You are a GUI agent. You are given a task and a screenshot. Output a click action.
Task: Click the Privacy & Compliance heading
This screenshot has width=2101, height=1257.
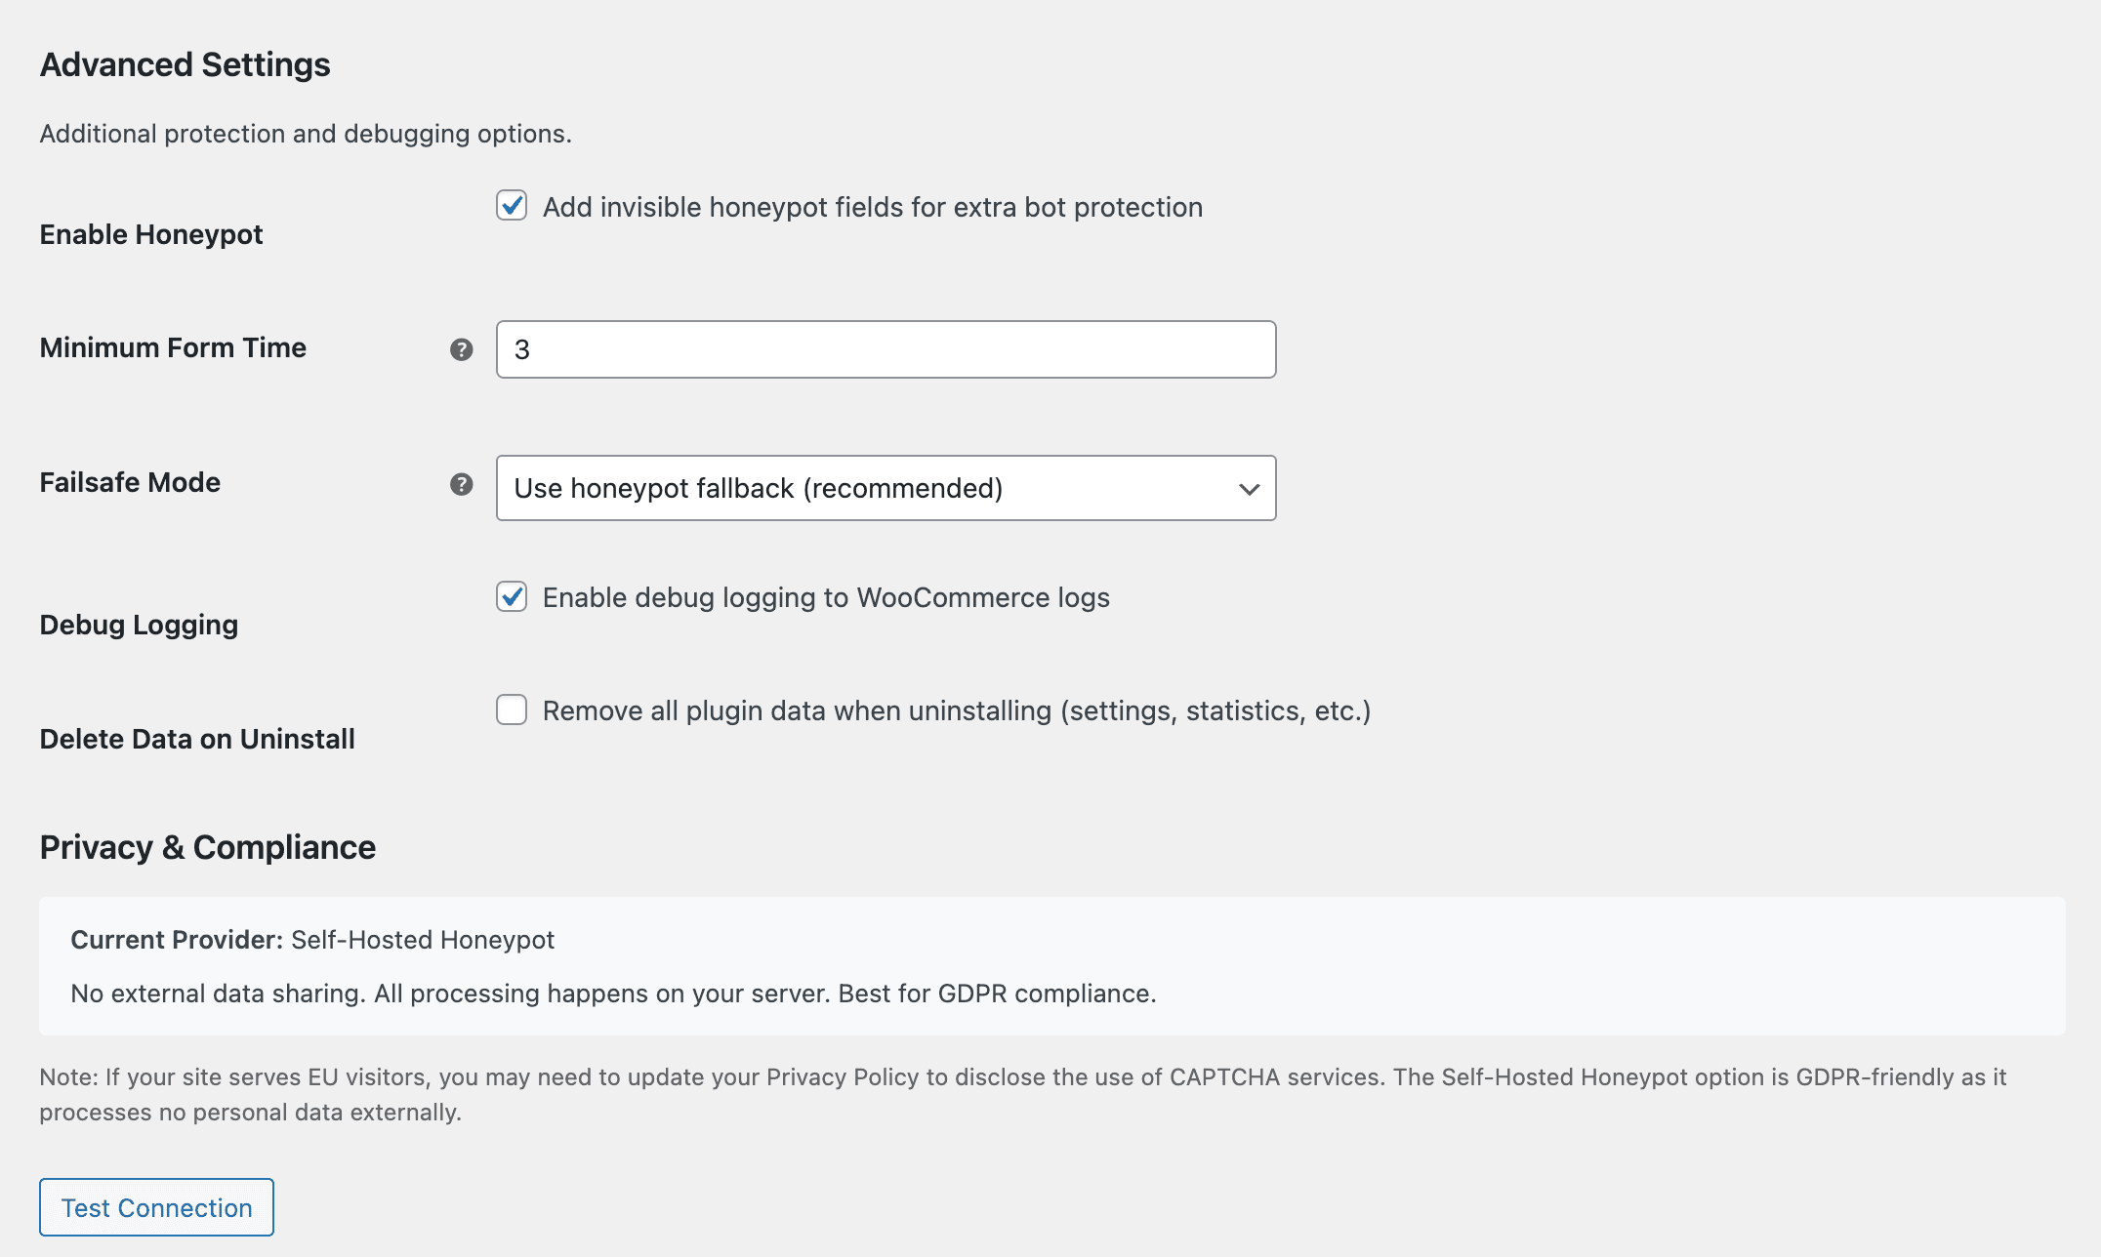coord(207,847)
